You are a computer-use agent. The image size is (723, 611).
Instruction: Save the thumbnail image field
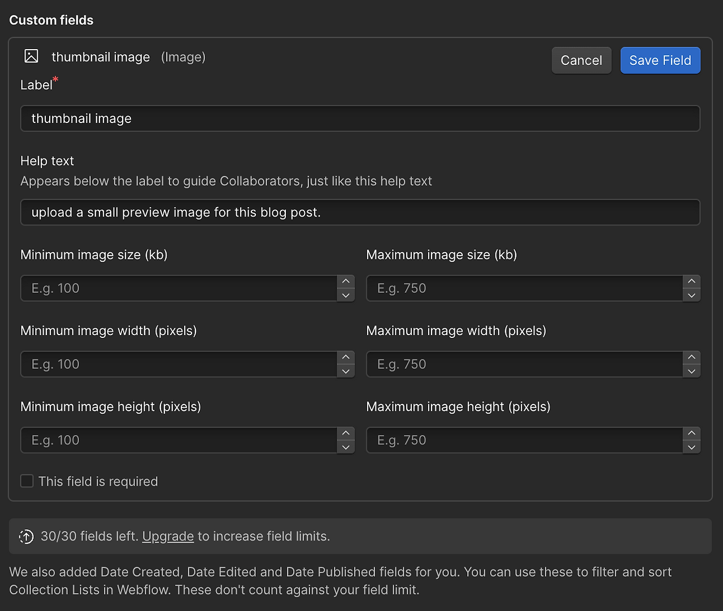(660, 60)
